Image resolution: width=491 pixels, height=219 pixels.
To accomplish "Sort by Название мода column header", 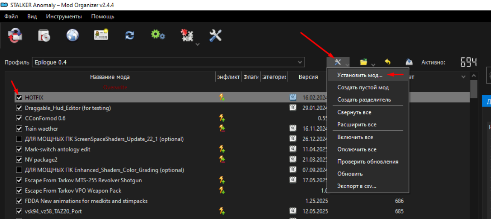I will point(110,77).
